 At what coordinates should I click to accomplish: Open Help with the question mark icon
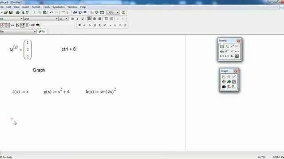click(x=123, y=12)
